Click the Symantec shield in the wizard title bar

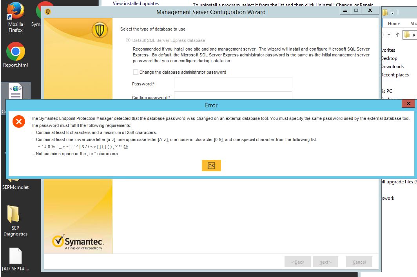pyautogui.click(x=48, y=12)
